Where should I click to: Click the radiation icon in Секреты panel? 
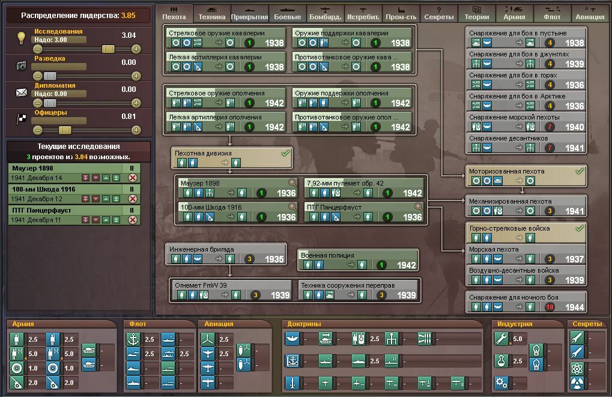(577, 383)
